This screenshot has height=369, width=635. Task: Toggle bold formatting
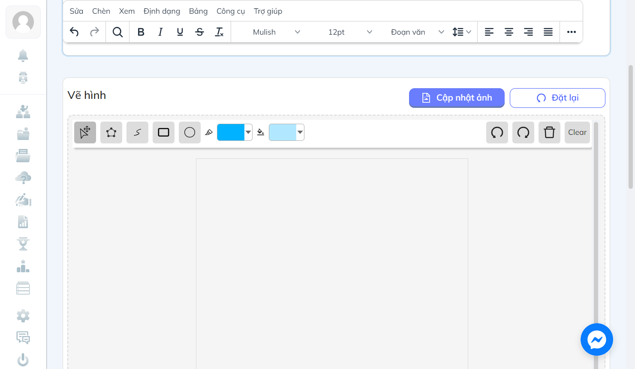[141, 32]
